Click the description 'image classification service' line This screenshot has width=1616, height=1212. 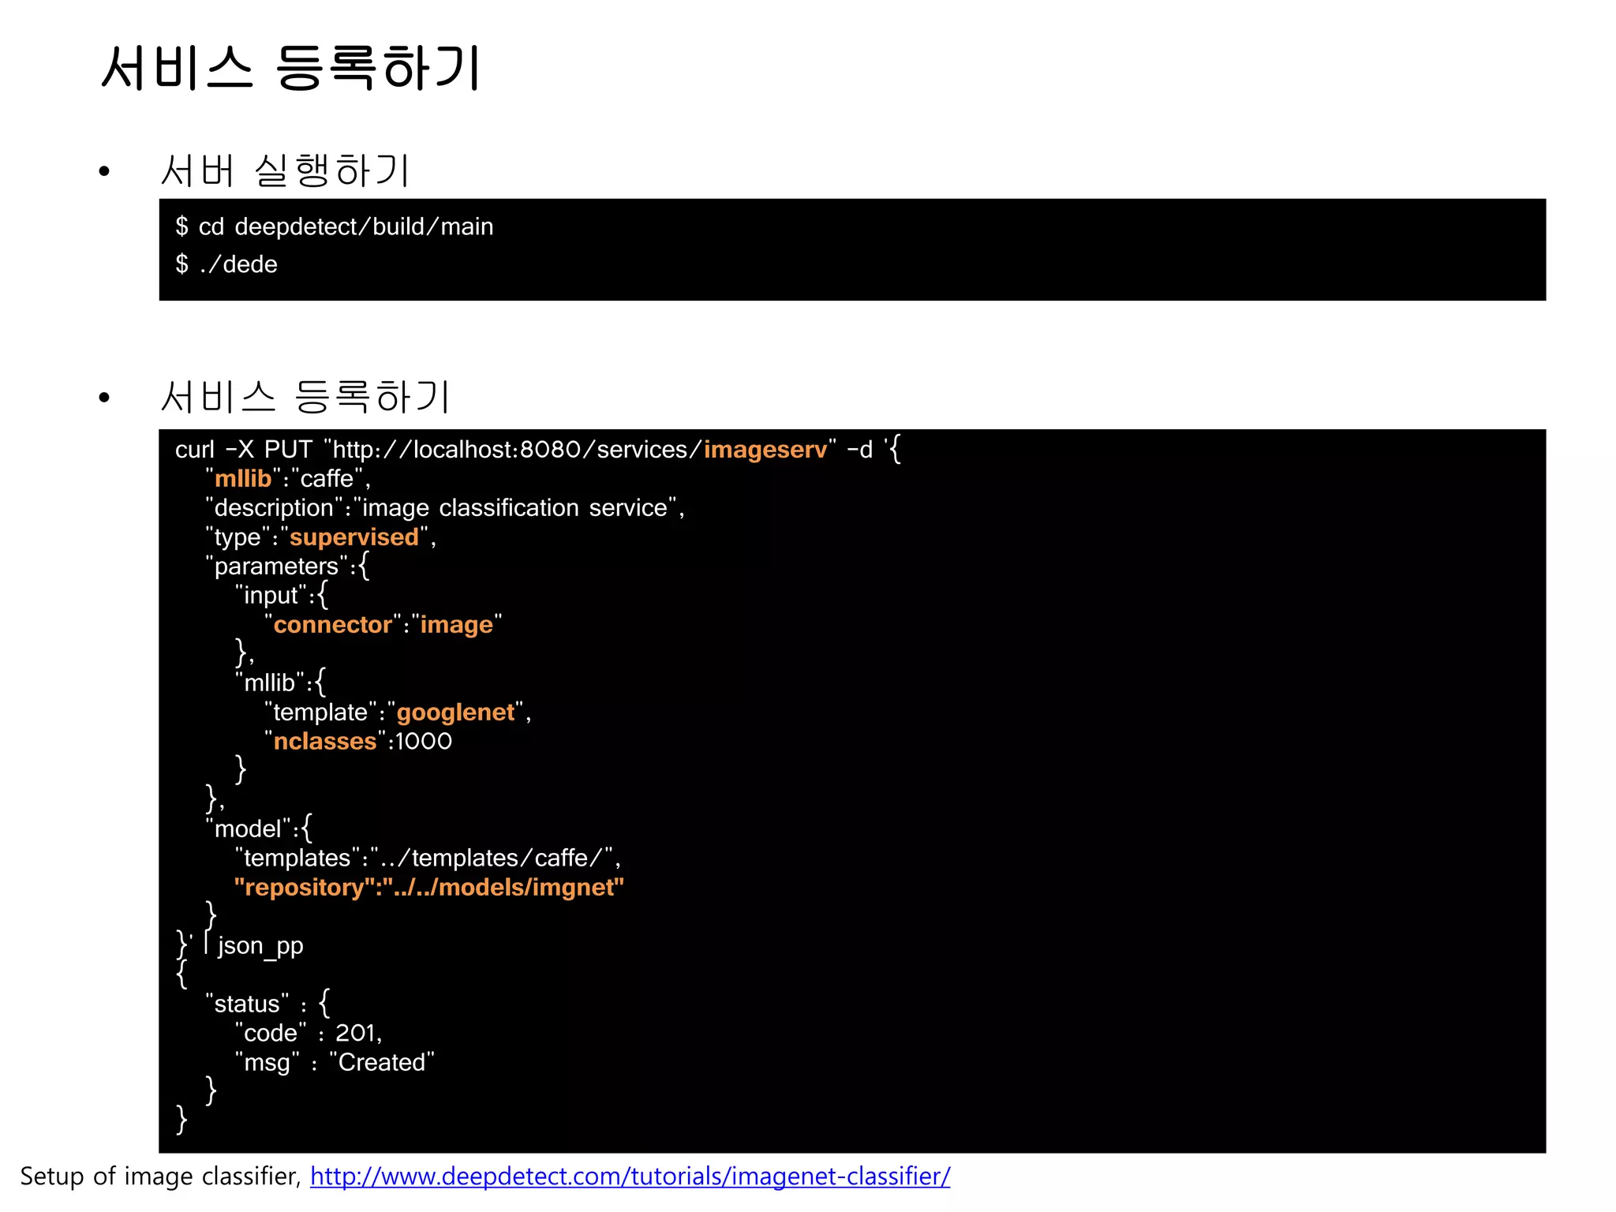(x=445, y=507)
